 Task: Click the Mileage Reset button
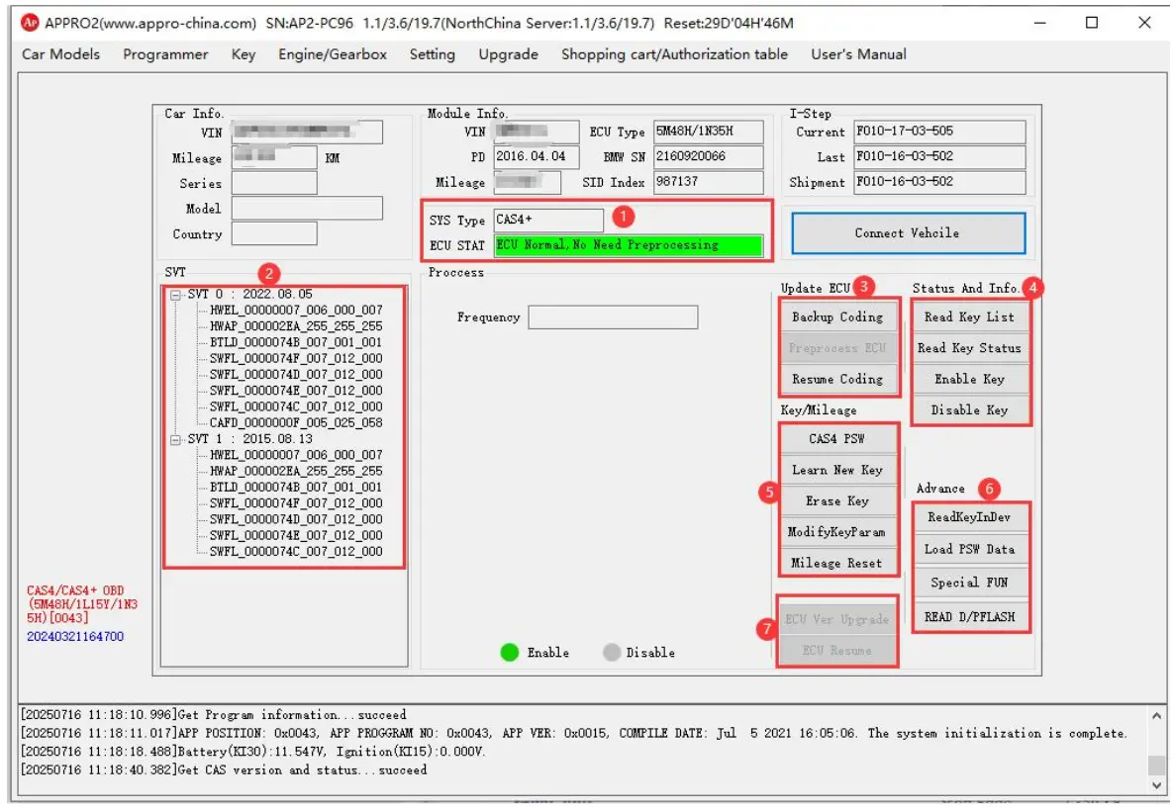coord(837,563)
